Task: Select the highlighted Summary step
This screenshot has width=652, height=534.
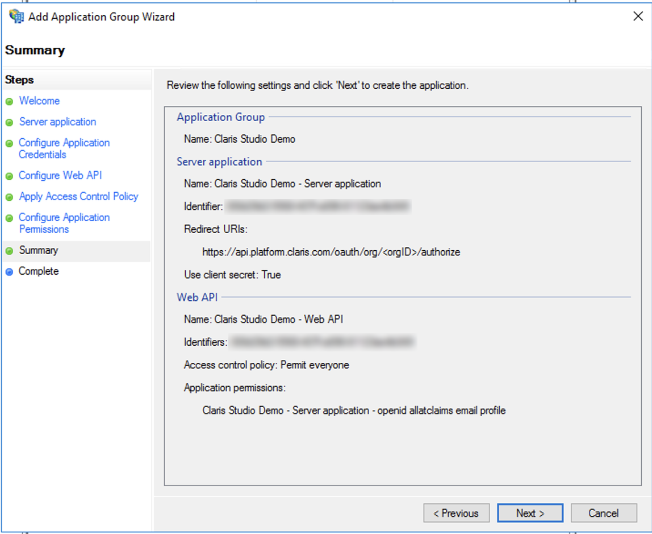Action: click(x=39, y=250)
